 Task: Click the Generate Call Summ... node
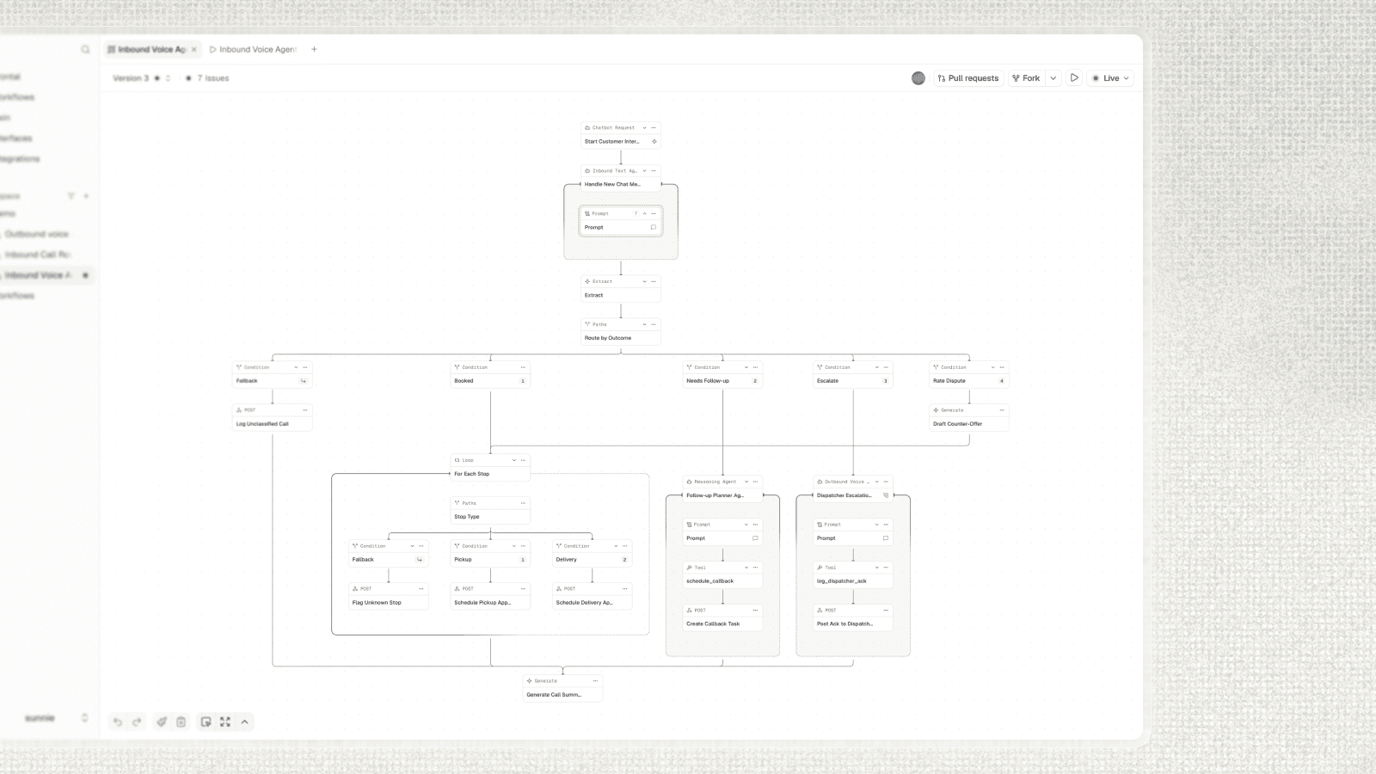pos(562,688)
